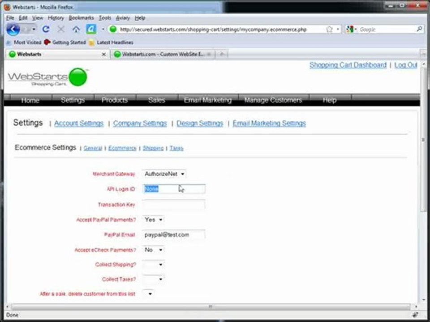Open Settings in the navigation bar
The image size is (430, 322).
tap(73, 100)
